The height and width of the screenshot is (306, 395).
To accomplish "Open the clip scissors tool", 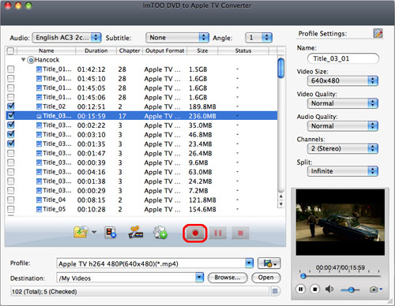I will point(136,233).
